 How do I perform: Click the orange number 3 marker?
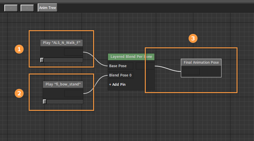pos(193,39)
